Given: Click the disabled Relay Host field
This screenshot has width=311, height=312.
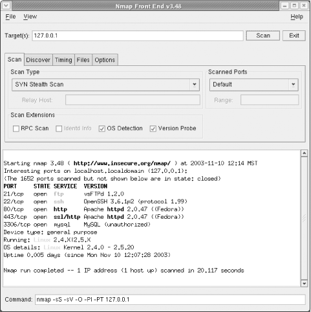Looking at the screenshot, I should tap(133, 100).
